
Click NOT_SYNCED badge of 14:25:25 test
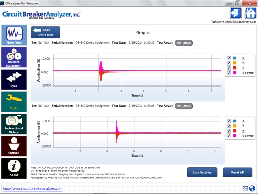[184, 43]
